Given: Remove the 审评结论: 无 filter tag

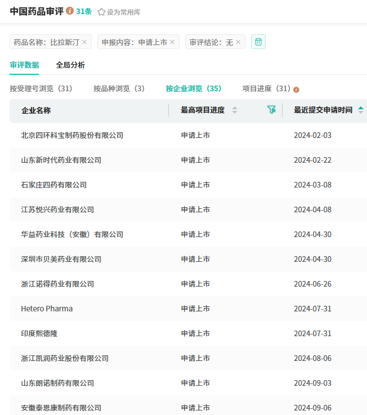Looking at the screenshot, I should (238, 42).
